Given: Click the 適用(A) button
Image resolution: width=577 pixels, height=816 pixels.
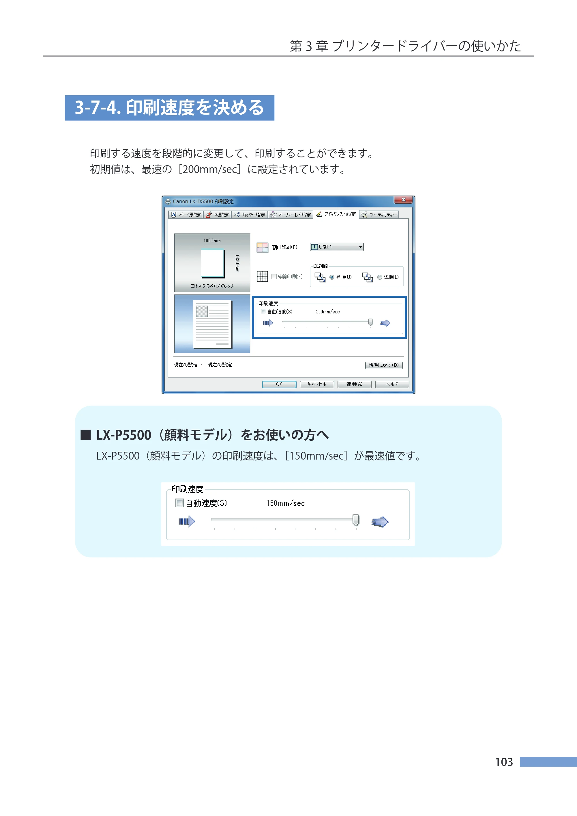Looking at the screenshot, I should coord(354,384).
